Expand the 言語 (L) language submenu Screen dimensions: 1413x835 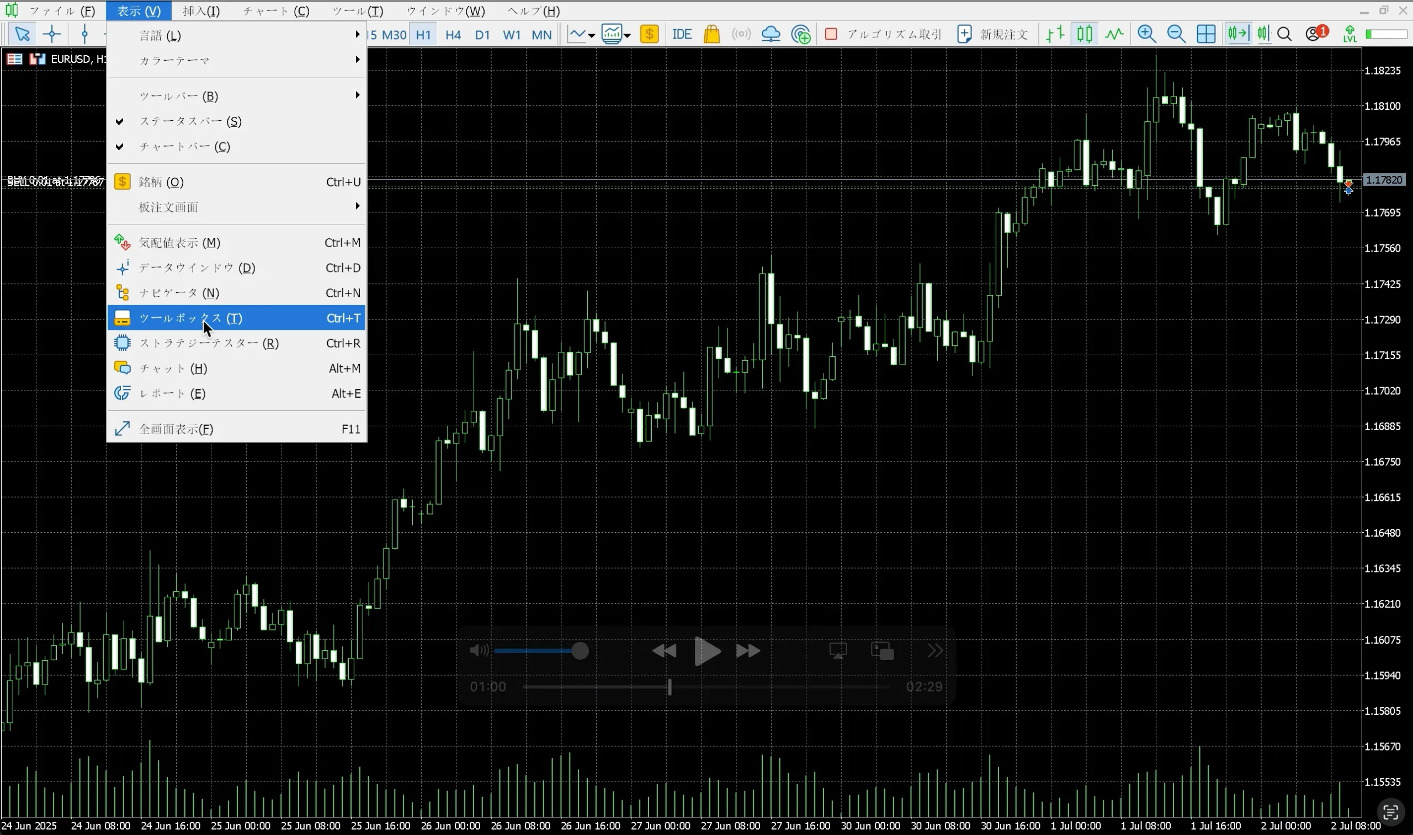236,35
